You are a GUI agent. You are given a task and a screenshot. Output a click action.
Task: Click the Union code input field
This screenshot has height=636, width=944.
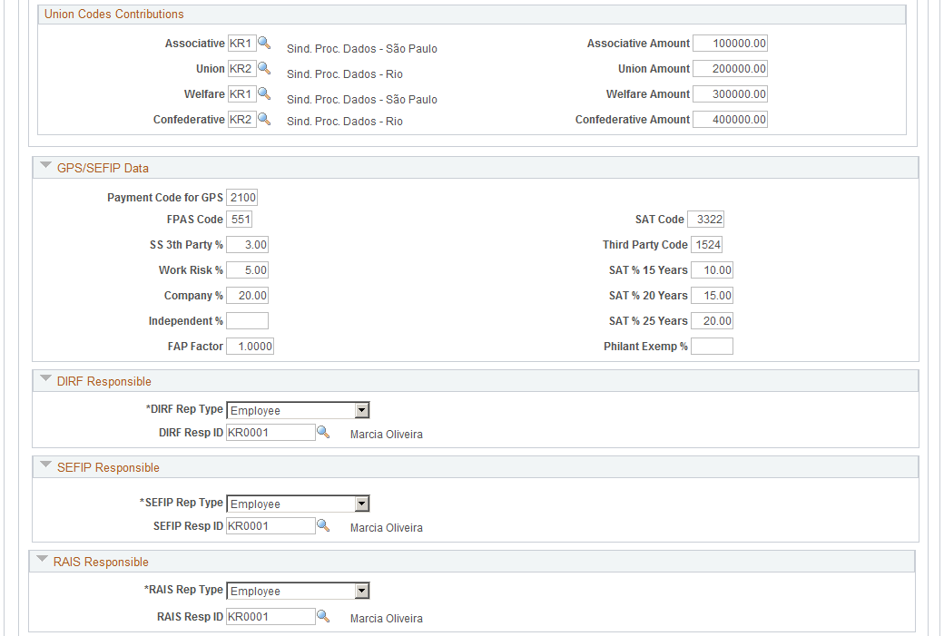tap(242, 69)
